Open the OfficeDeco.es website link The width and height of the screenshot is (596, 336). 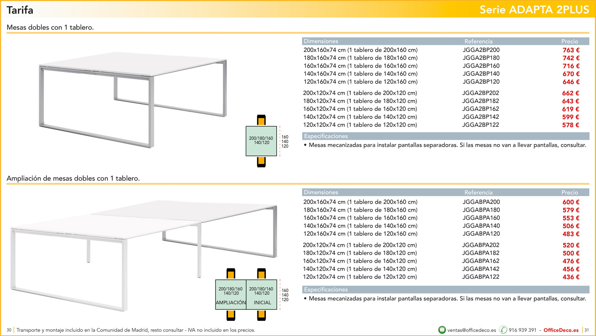[561, 330]
